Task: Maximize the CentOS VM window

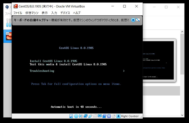Action: (124, 6)
